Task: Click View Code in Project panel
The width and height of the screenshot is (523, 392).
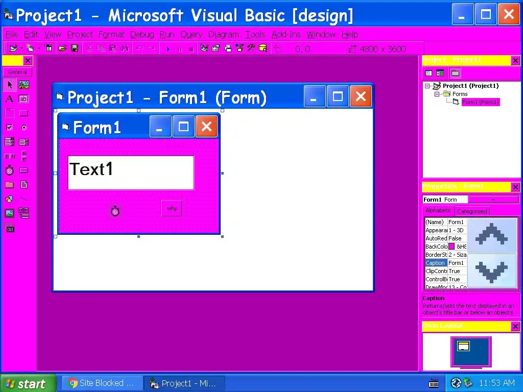Action: point(429,73)
